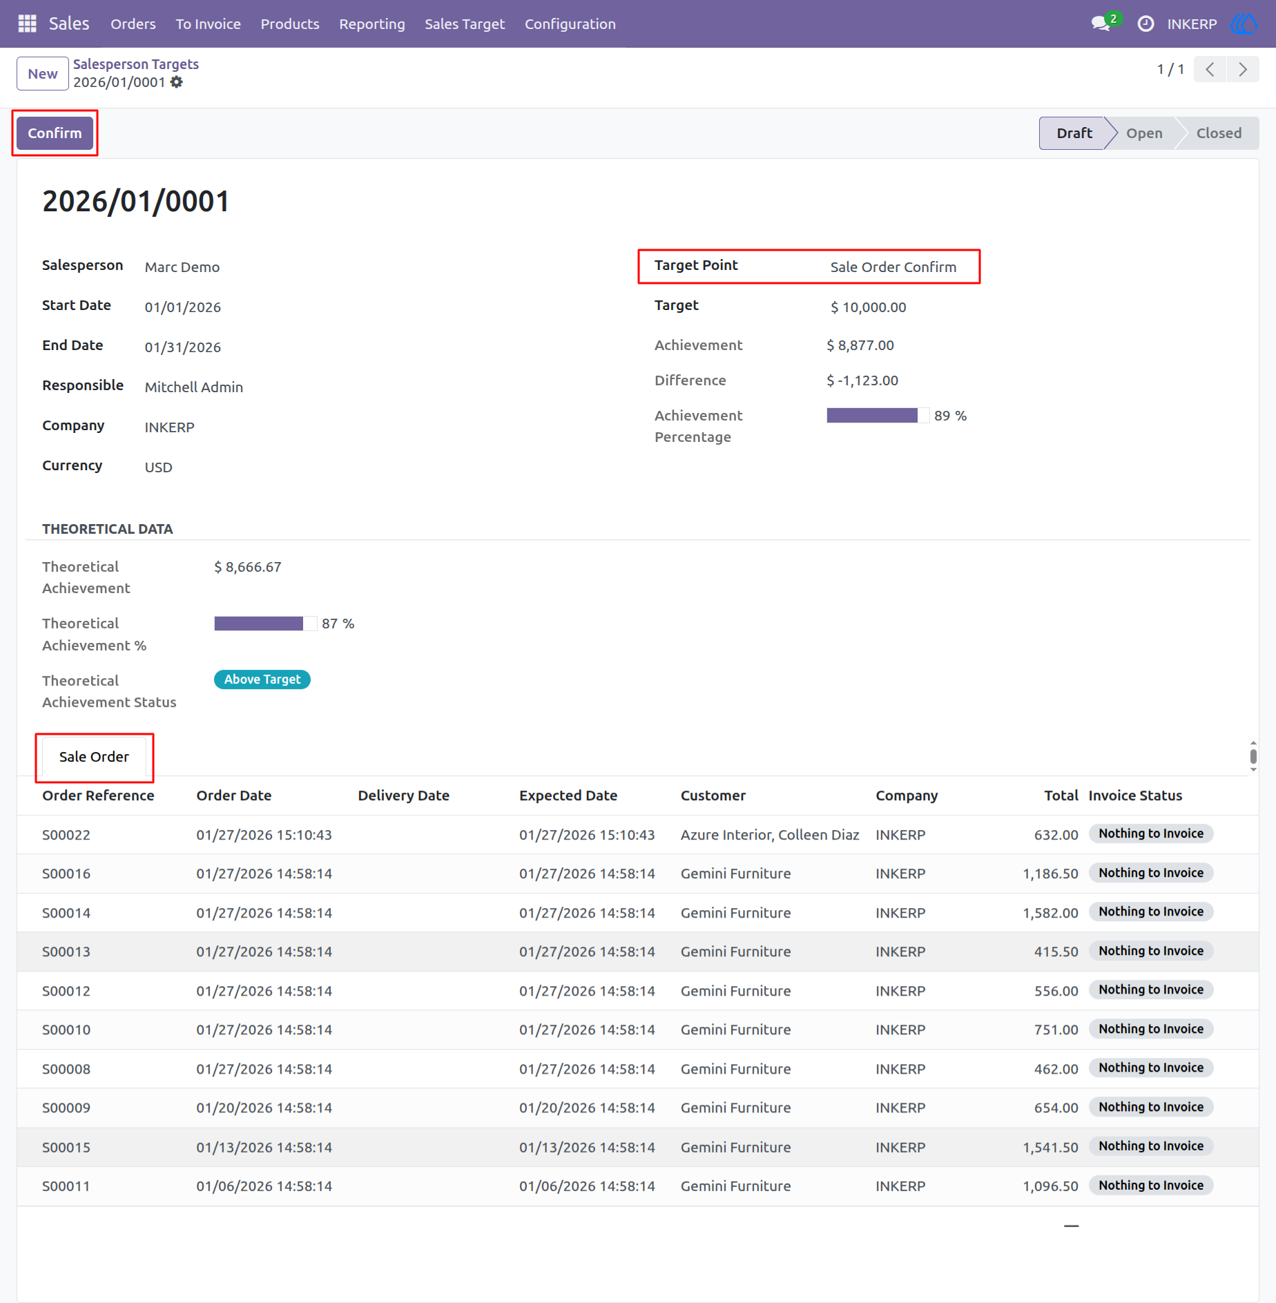Sort by Total column header
Image resolution: width=1276 pixels, height=1303 pixels.
(1061, 795)
